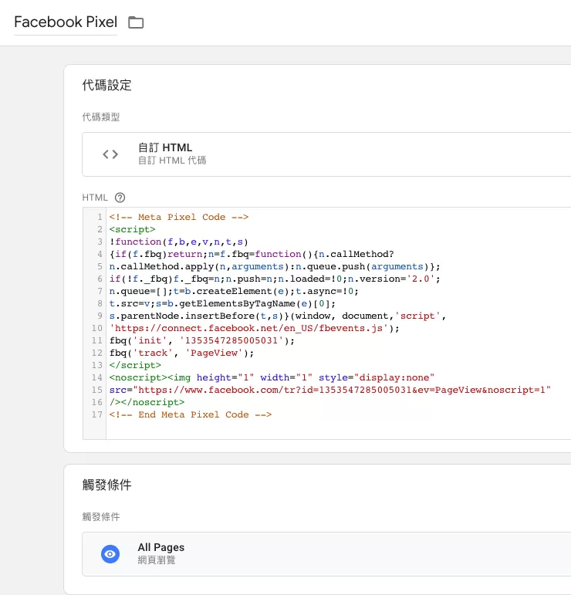The height and width of the screenshot is (595, 571).
Task: Click the blue eye All Pages icon
Action: point(110,554)
